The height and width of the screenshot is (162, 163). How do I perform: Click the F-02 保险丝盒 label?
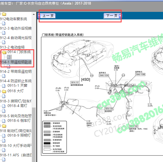pyautogui.click(x=50, y=113)
